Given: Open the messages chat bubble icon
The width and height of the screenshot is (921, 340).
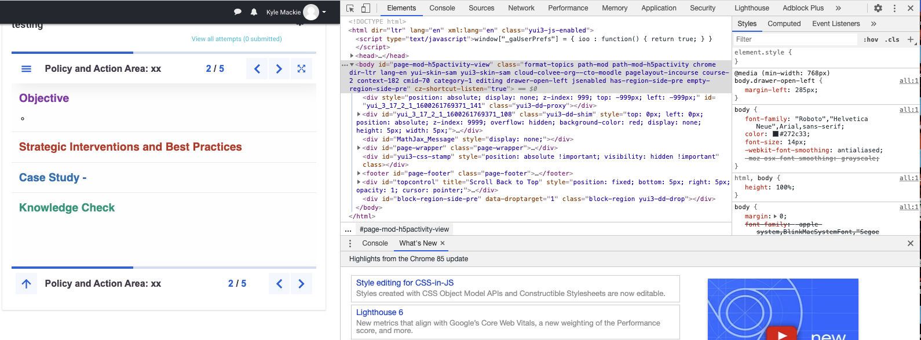Looking at the screenshot, I should point(237,12).
